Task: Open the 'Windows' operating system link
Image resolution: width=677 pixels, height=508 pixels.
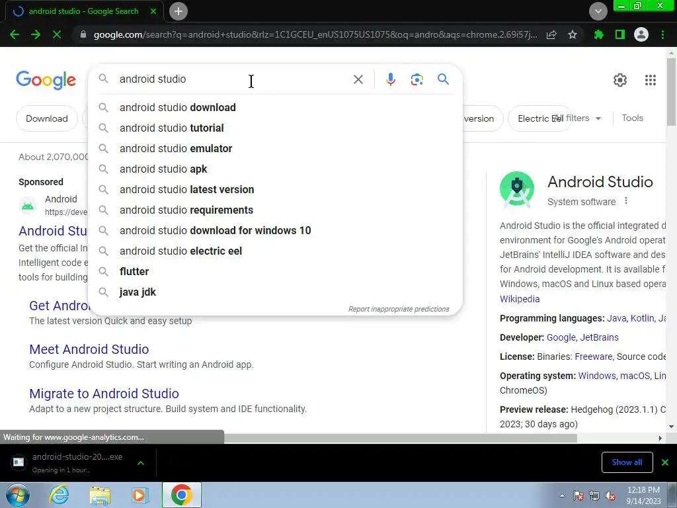Action: (597, 376)
